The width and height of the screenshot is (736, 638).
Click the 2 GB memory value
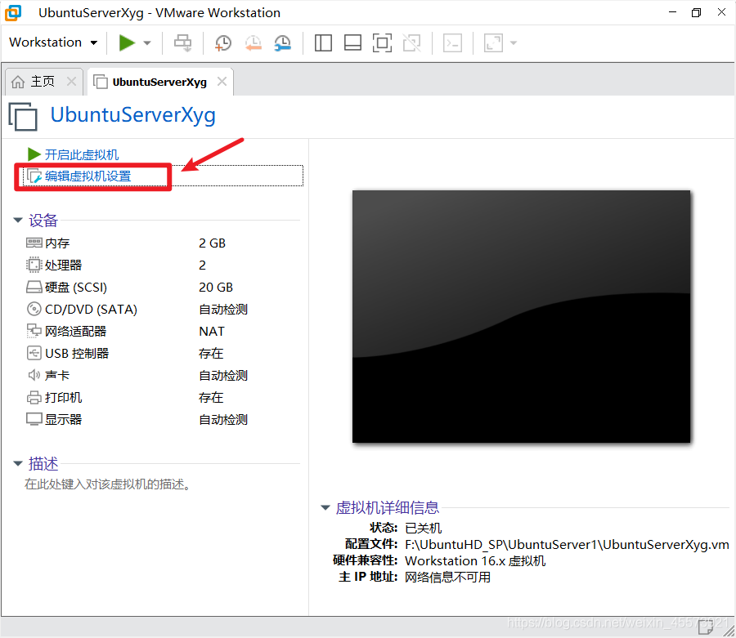pos(212,243)
